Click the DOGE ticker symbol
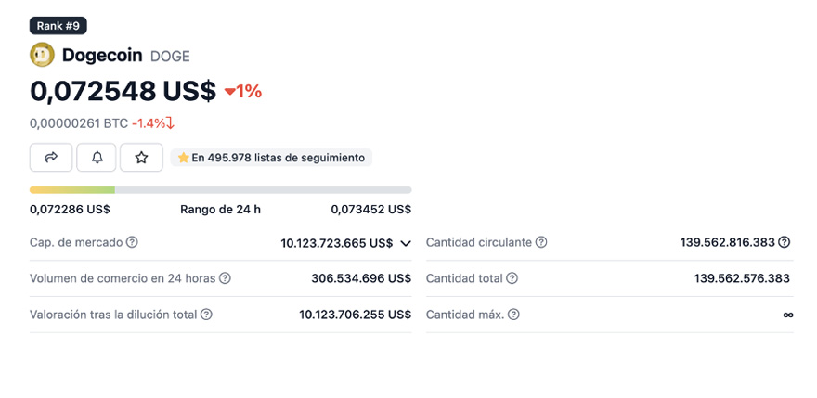817x398 pixels. tap(170, 56)
